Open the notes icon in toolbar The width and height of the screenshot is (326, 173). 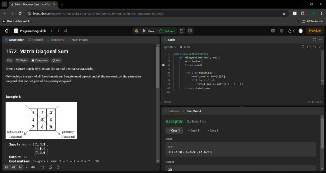tap(189, 31)
